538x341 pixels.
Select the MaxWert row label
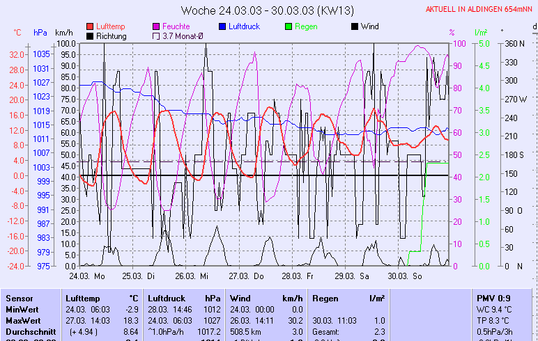[x=24, y=320]
